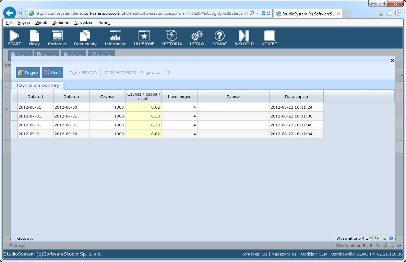Open the Nowy document icon

[x=34, y=38]
